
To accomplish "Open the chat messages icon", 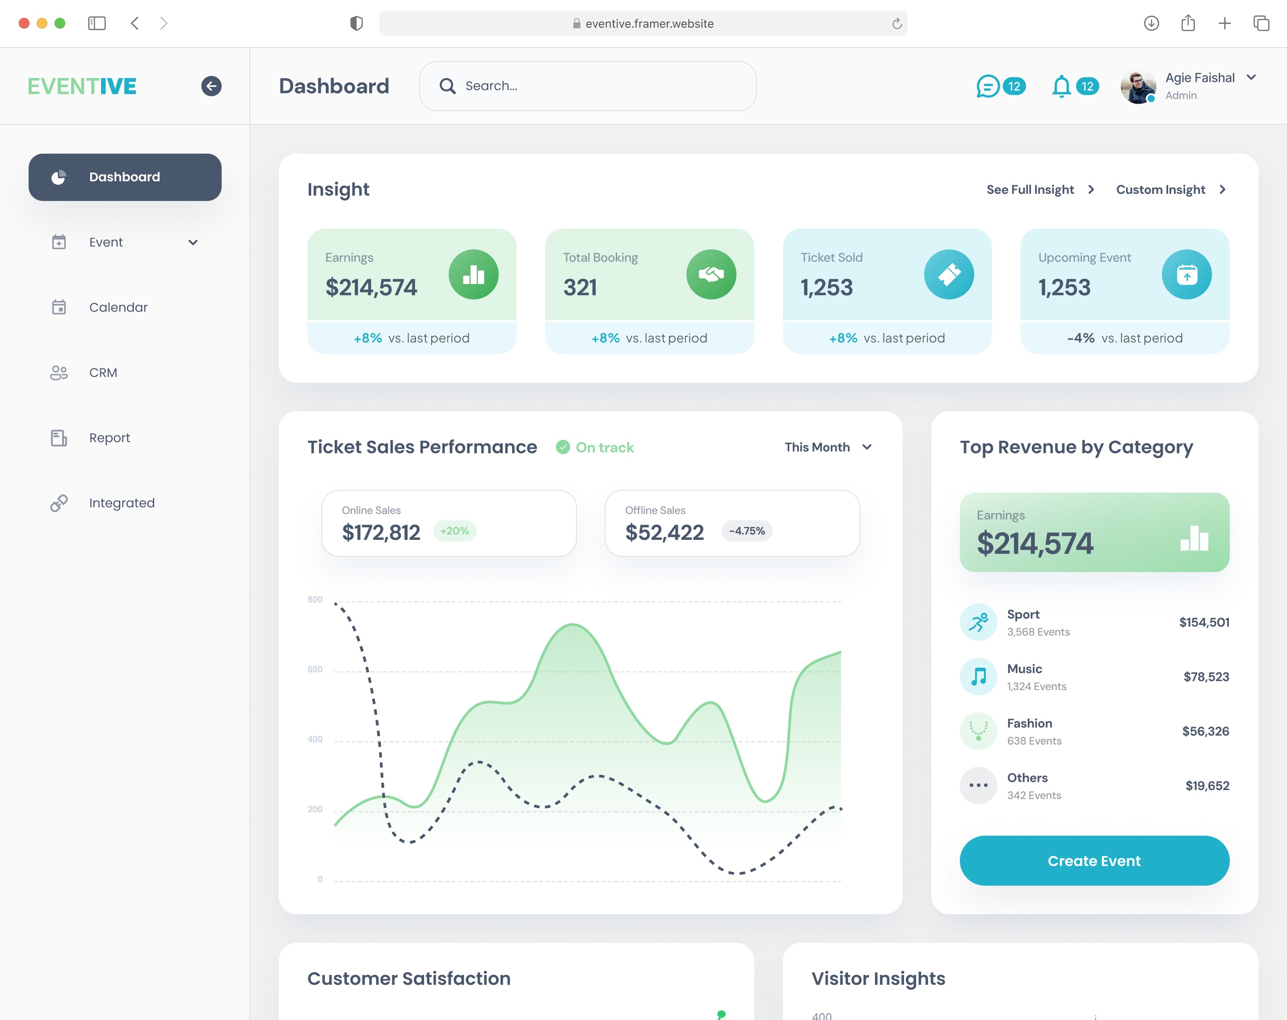I will click(x=987, y=86).
